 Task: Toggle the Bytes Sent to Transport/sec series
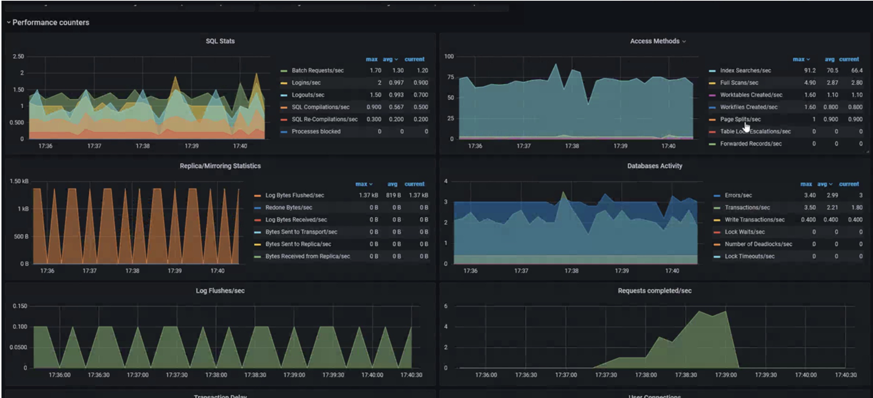pos(301,232)
